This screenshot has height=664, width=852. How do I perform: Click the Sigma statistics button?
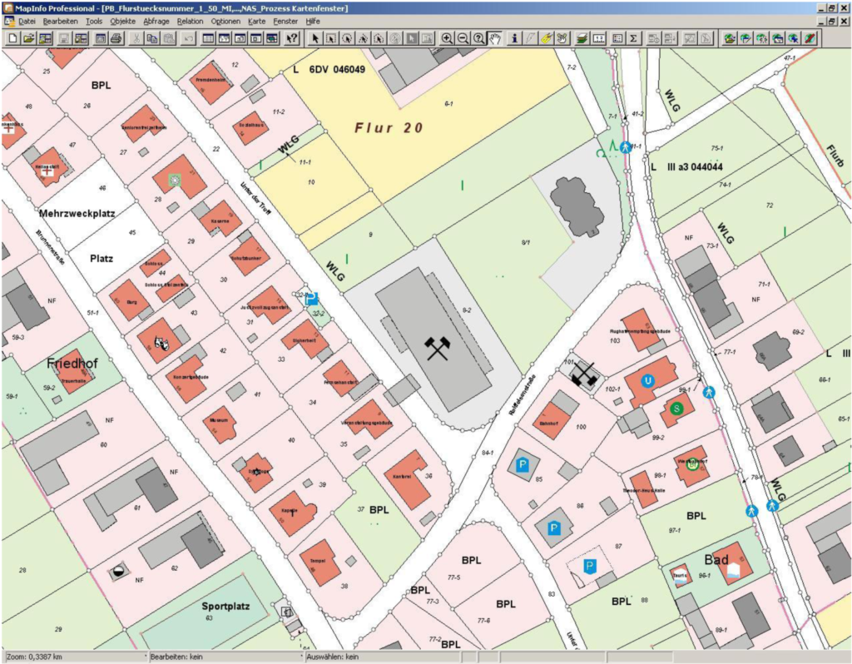pos(633,38)
